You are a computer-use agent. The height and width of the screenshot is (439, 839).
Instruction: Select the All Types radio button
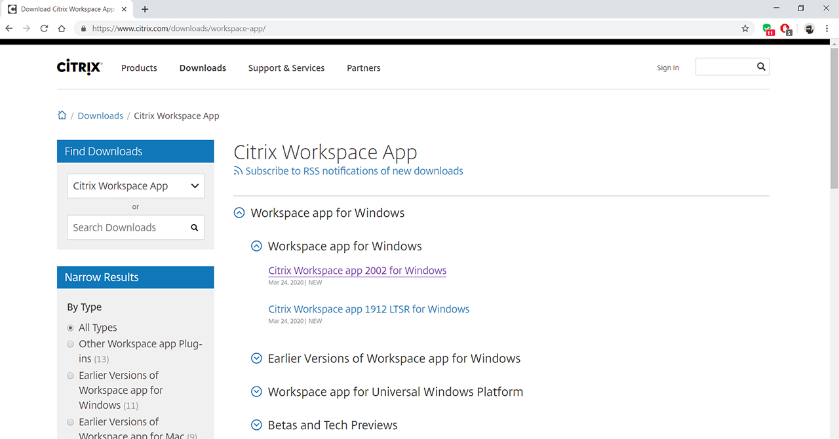[71, 328]
